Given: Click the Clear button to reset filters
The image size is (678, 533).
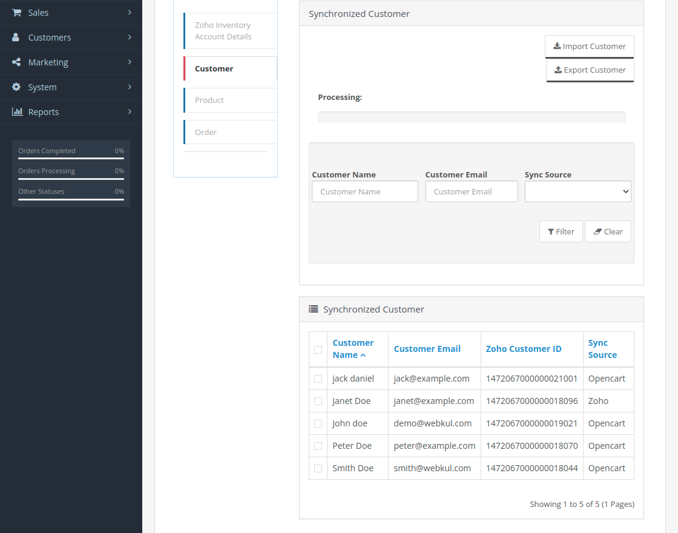Looking at the screenshot, I should 608,231.
